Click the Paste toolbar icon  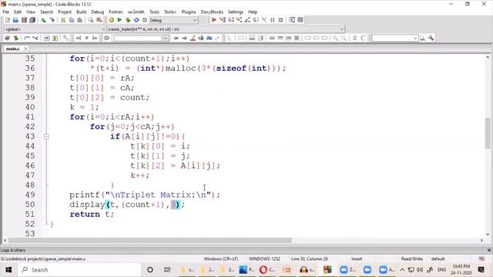[80, 20]
